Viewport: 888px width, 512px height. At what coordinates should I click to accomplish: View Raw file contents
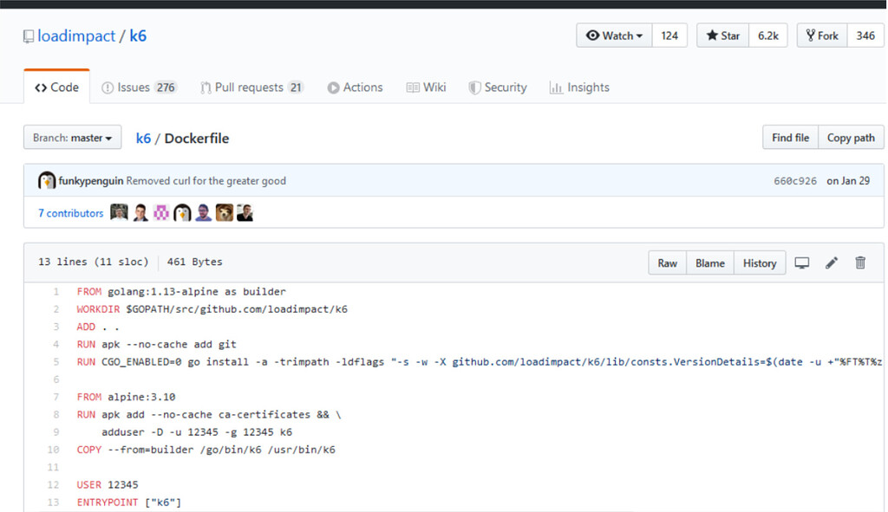[667, 263]
